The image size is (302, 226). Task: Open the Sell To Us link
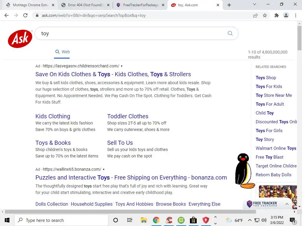pyautogui.click(x=120, y=143)
